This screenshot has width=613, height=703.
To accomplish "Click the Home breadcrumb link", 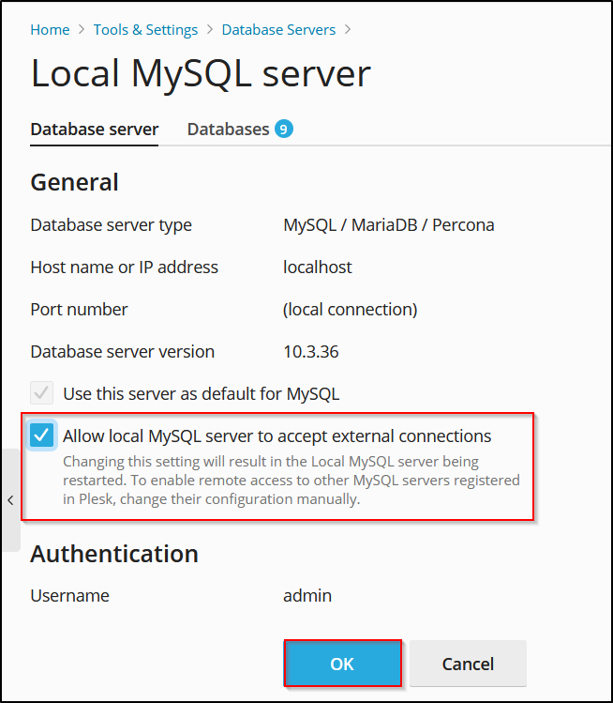I will point(50,30).
